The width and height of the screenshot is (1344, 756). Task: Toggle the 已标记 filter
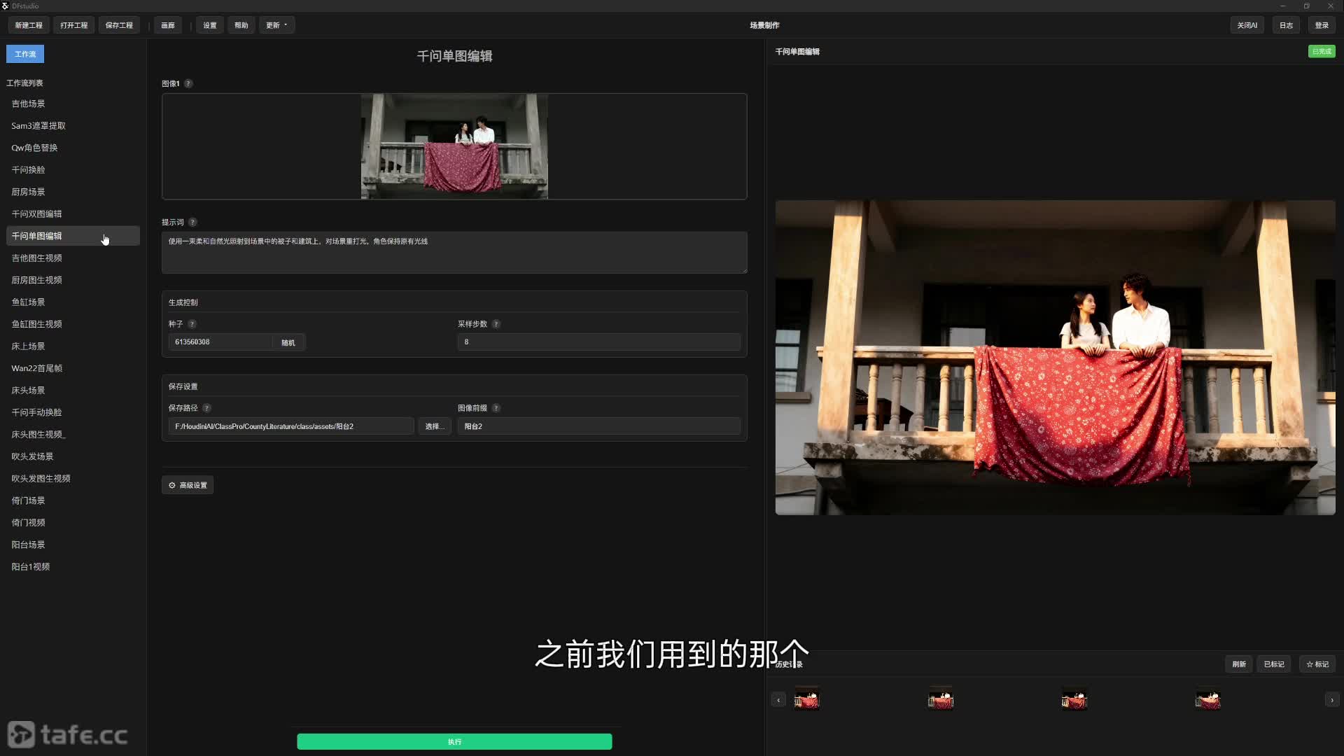pos(1273,664)
